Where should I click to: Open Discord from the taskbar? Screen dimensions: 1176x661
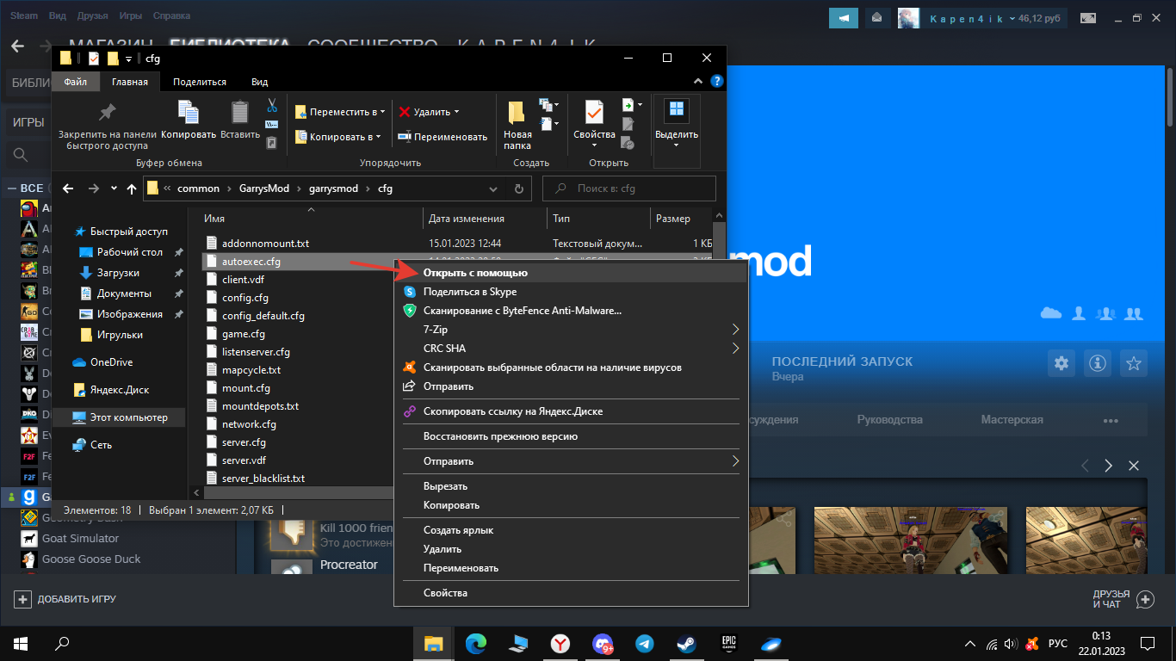tap(603, 643)
